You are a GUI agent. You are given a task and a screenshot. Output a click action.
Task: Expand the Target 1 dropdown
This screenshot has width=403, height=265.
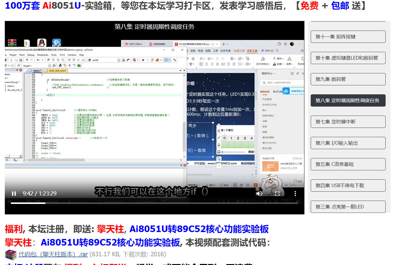click(50, 66)
